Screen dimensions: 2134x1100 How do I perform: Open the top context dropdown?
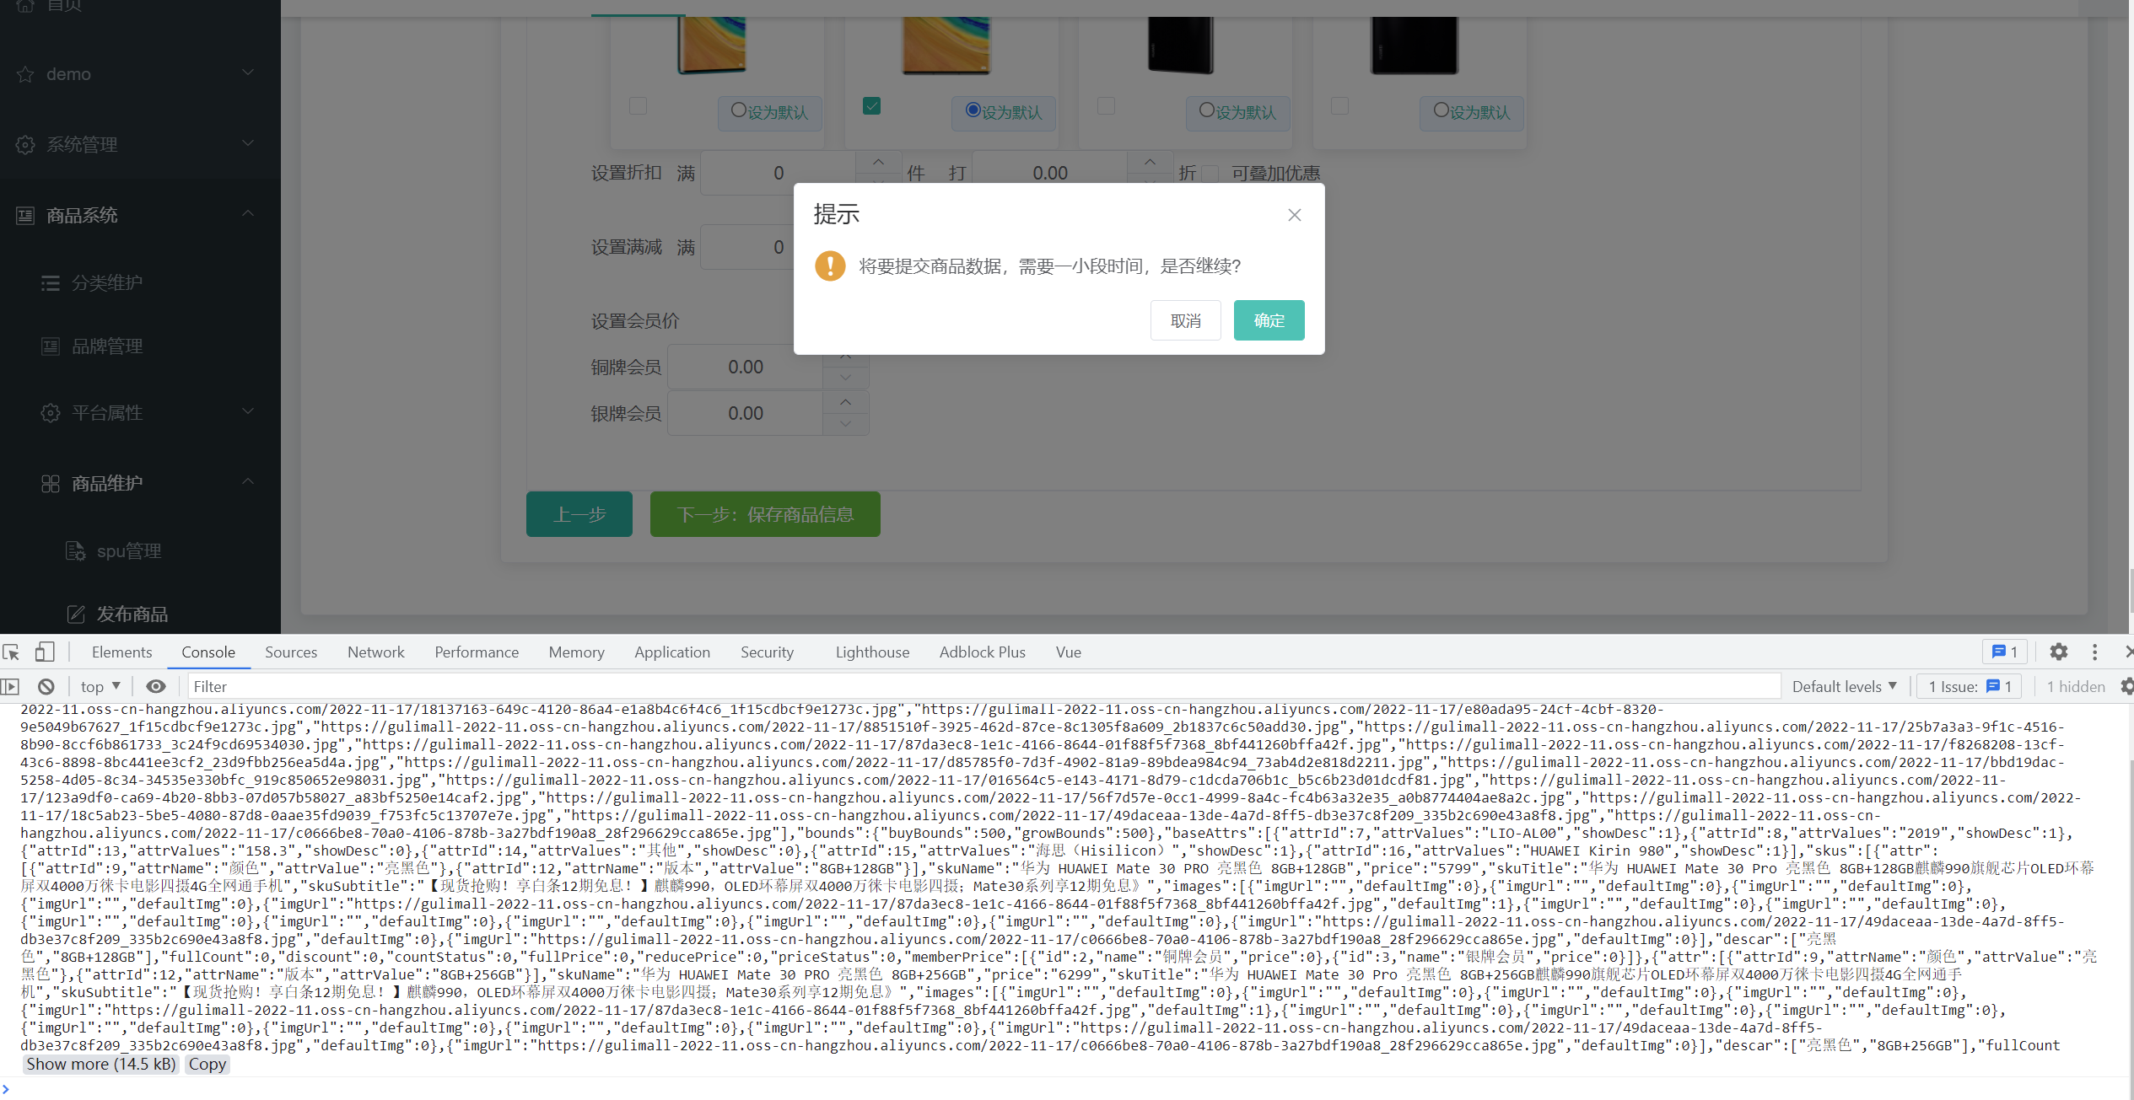(x=100, y=687)
